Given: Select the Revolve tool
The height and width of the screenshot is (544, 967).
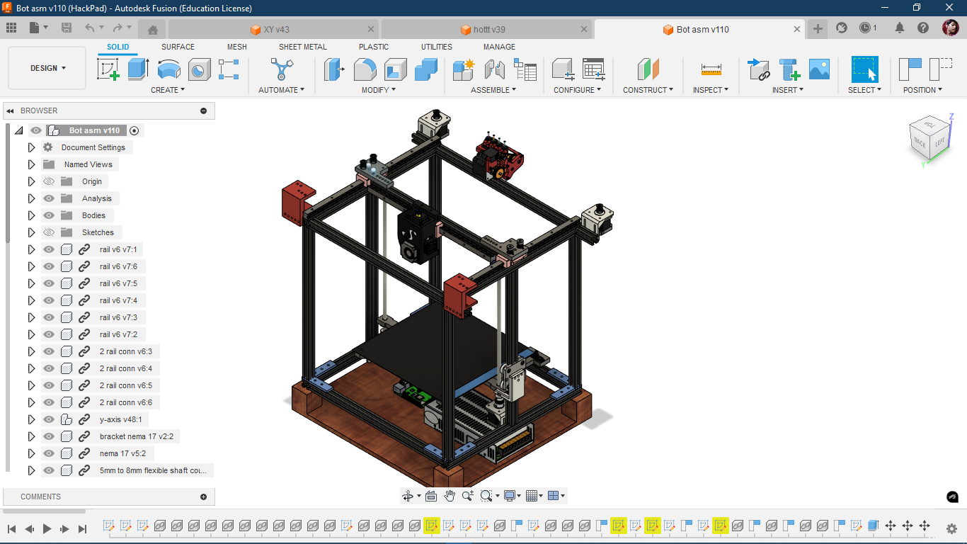Looking at the screenshot, I should click(x=168, y=69).
